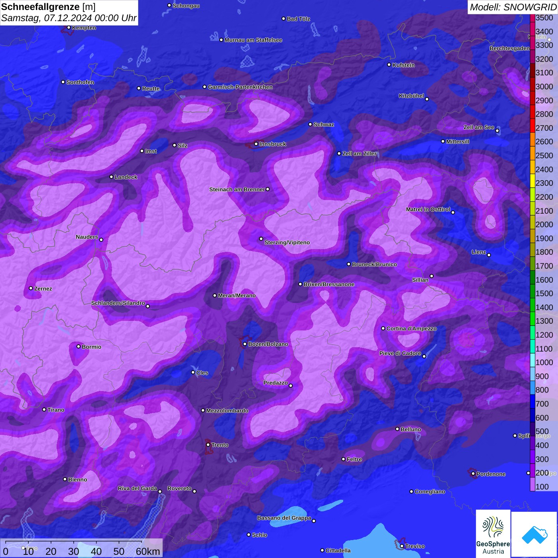This screenshot has height=558, width=558.
Task: Click the Schongau label
Action: 186,6
